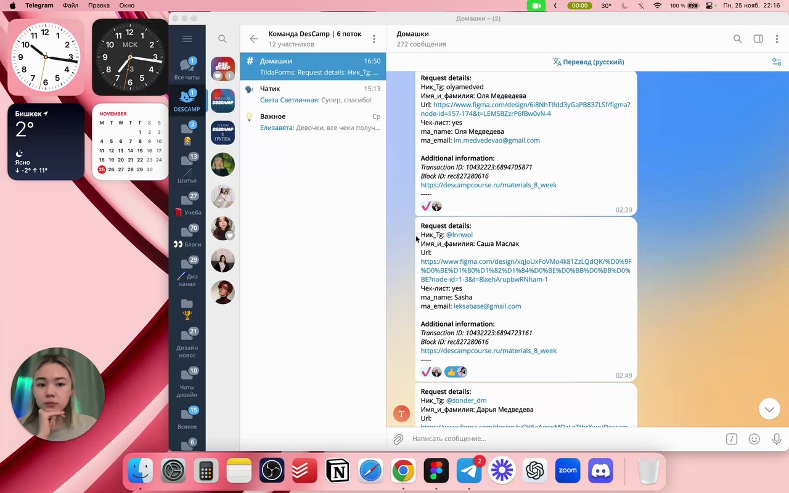Open the 'Важное' topic
This screenshot has height=493, width=789.
[313, 122]
